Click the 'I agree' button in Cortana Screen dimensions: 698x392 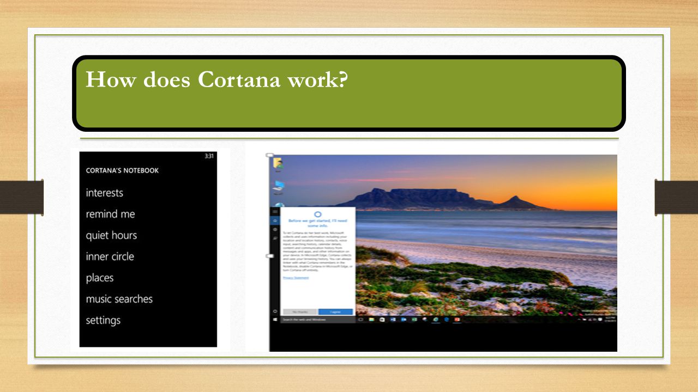pyautogui.click(x=335, y=312)
